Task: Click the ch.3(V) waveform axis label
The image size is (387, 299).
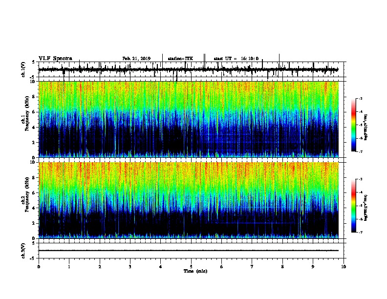Action: pyautogui.click(x=23, y=251)
